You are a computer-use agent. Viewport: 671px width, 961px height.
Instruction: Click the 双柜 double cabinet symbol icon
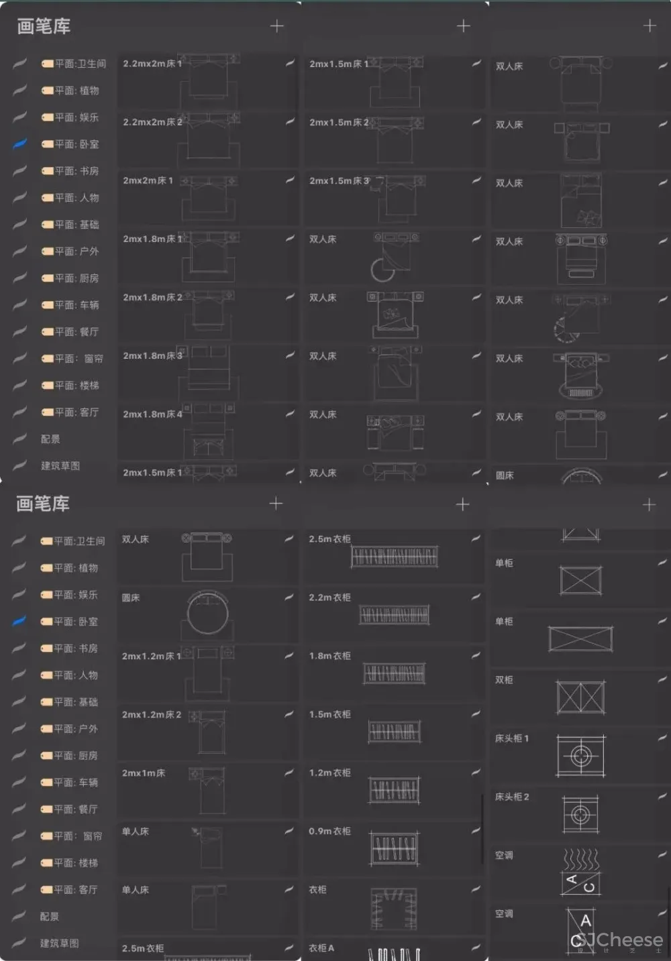[x=580, y=697]
